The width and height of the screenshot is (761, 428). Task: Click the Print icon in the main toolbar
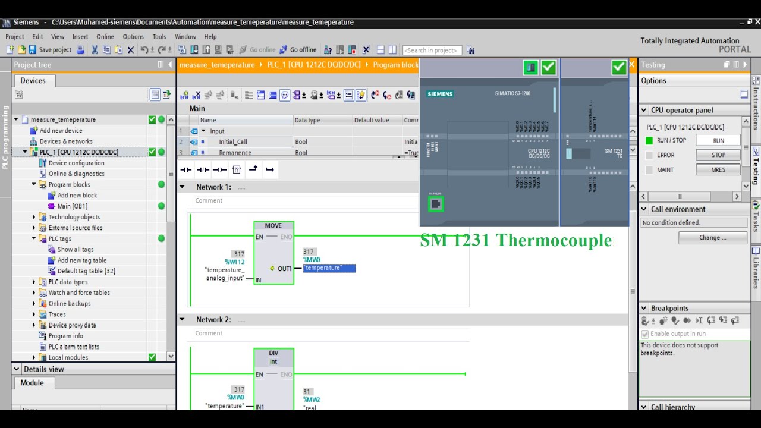pyautogui.click(x=80, y=50)
